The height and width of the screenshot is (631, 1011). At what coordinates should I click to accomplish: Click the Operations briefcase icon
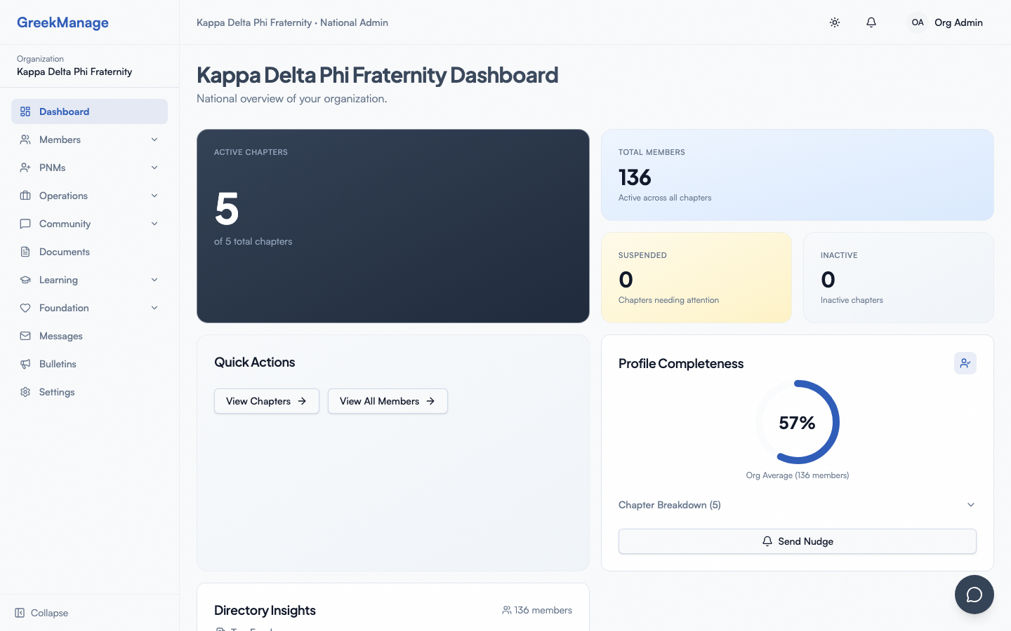pos(25,196)
